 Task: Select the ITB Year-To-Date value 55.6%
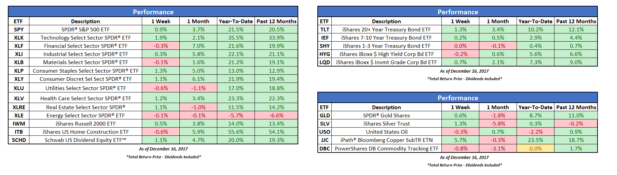[x=236, y=132]
